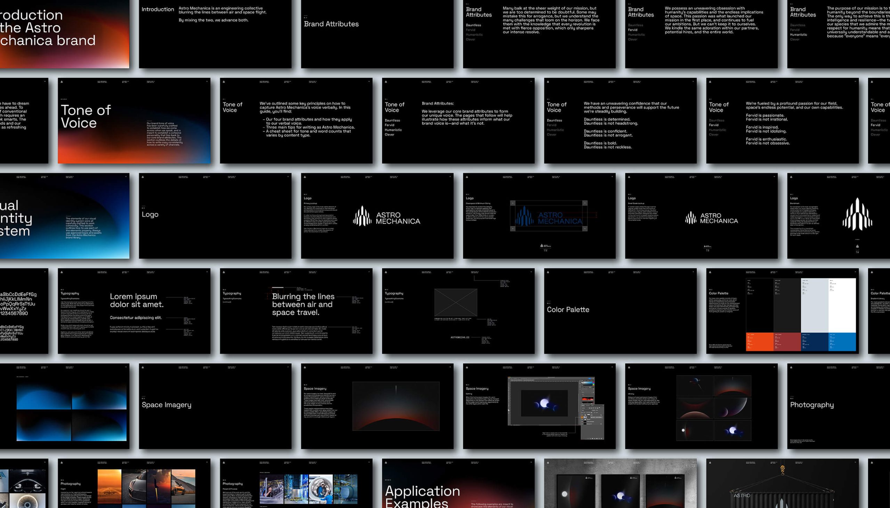Click the placeholder image box on the Typography slide
This screenshot has height=508, width=890.
[x=455, y=302]
